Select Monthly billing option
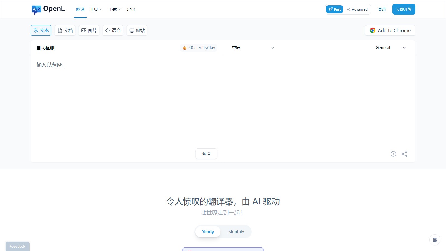Screen dimensions: 446x251 (236, 231)
